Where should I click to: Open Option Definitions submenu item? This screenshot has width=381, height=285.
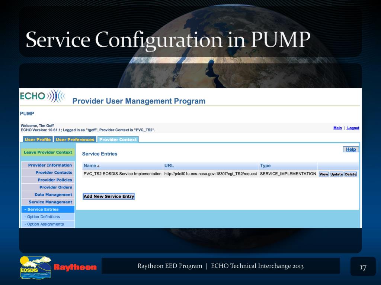point(48,217)
